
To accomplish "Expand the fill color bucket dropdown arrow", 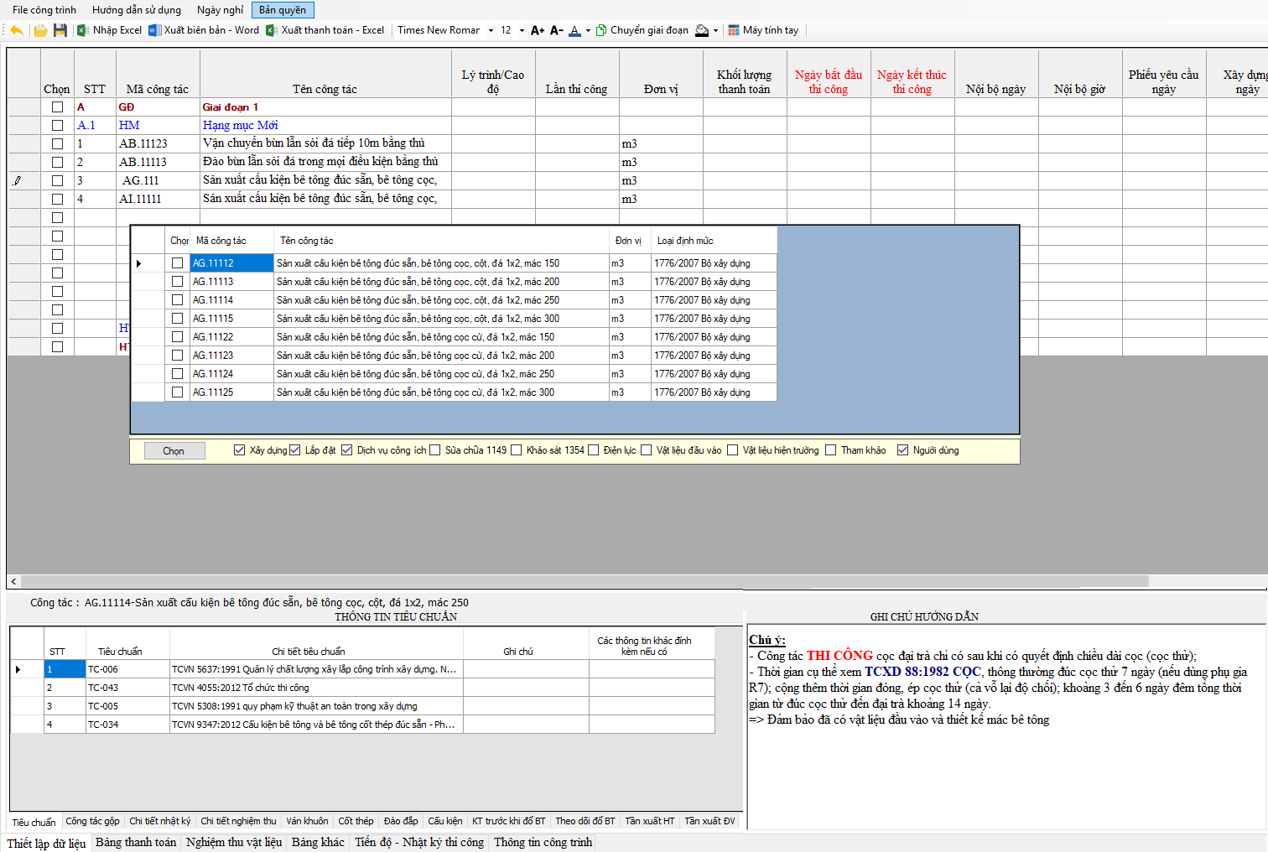I will pos(715,31).
